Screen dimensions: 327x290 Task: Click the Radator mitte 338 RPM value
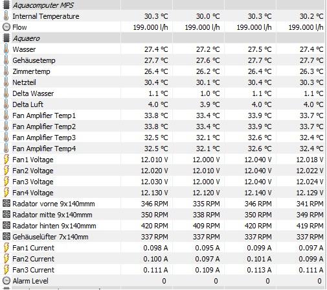tap(207, 215)
